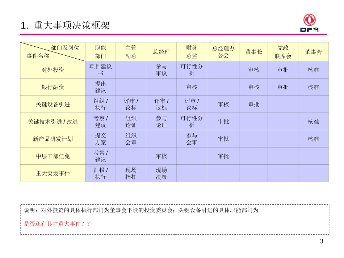
Task: Click the 董事会 column header
Action: point(313,52)
